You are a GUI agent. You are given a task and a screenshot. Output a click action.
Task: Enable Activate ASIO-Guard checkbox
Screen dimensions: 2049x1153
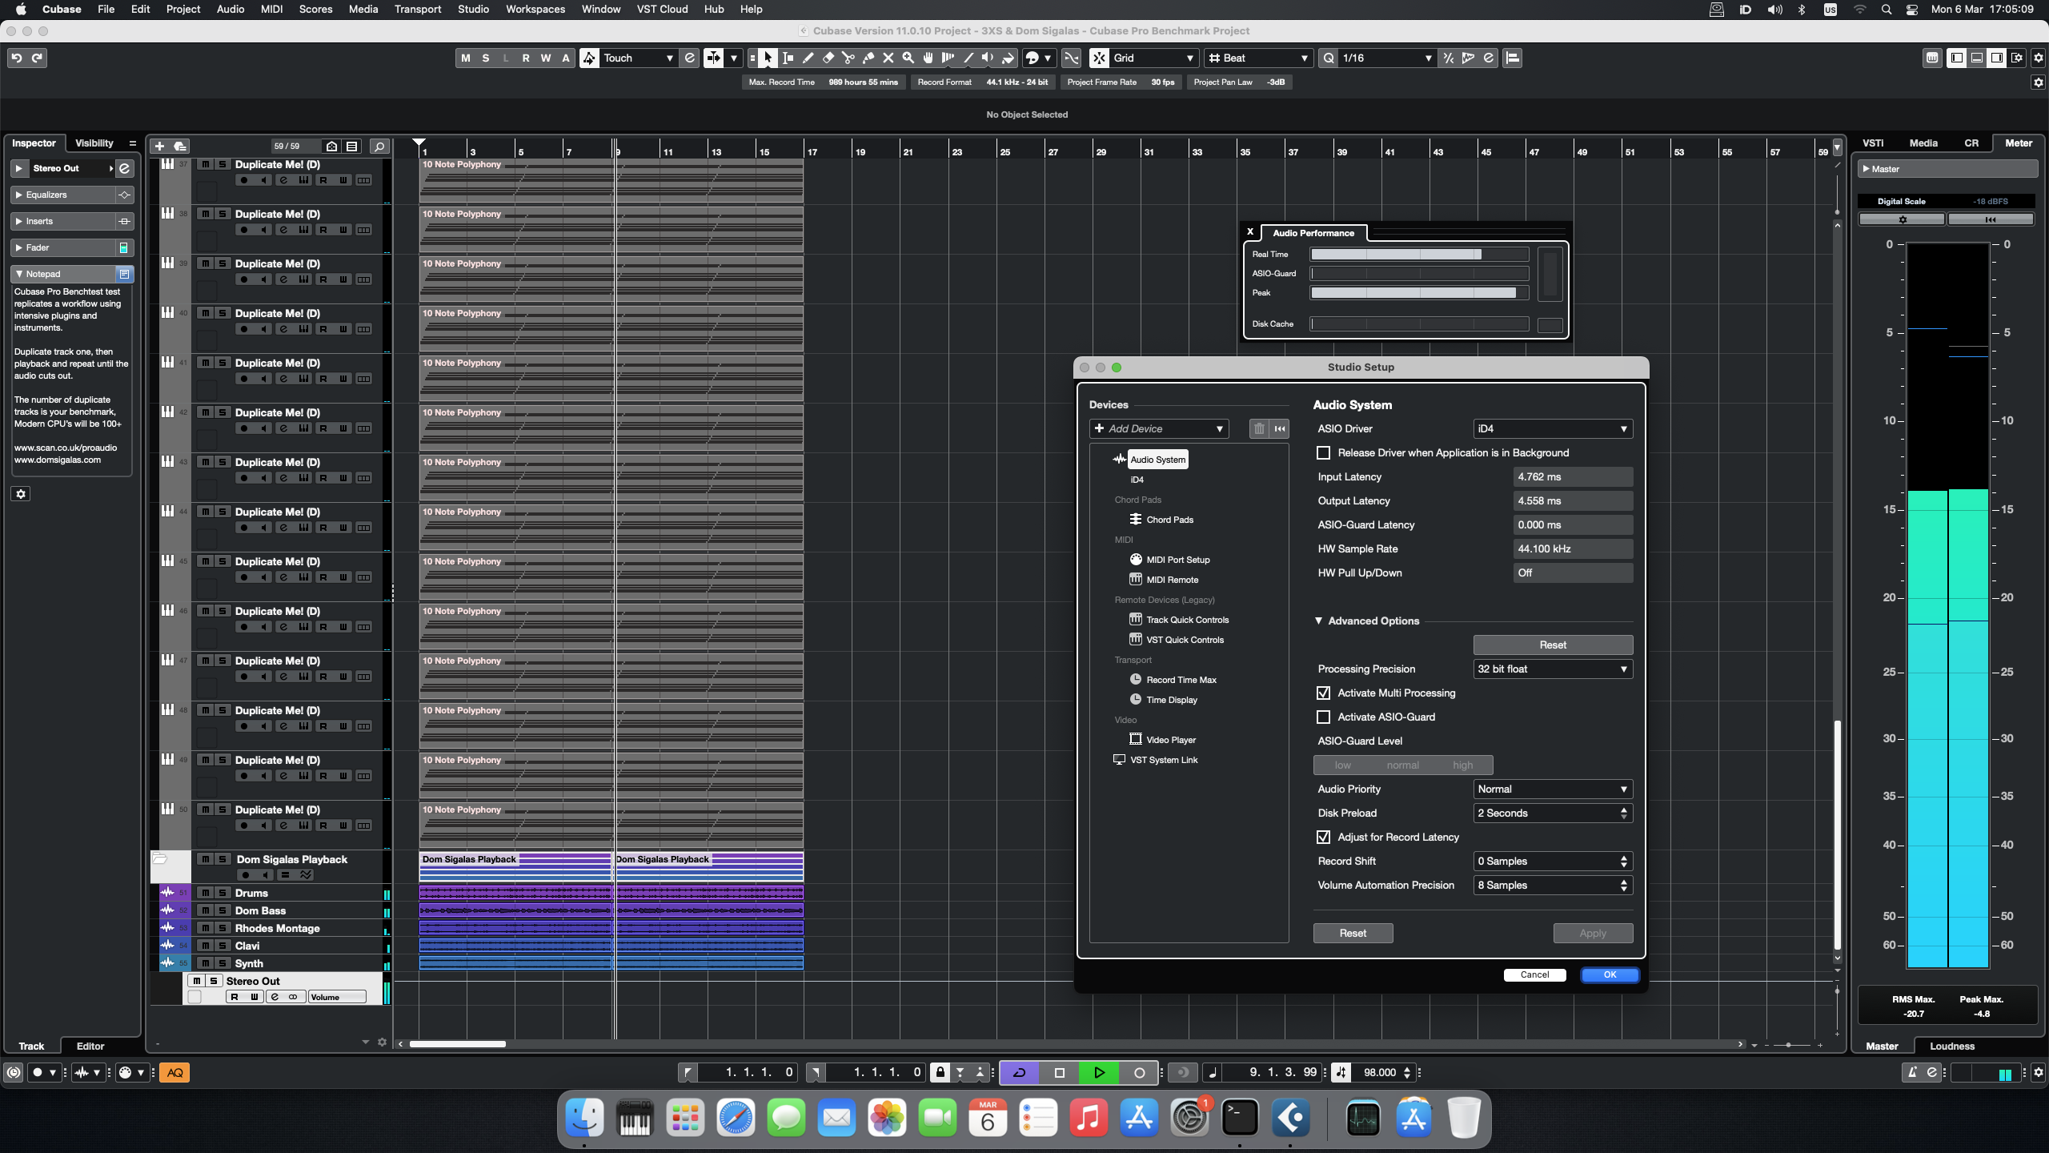[x=1324, y=717]
